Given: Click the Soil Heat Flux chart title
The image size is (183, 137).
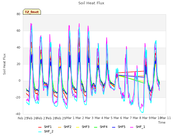Looking at the screenshot, I should coord(91,3).
